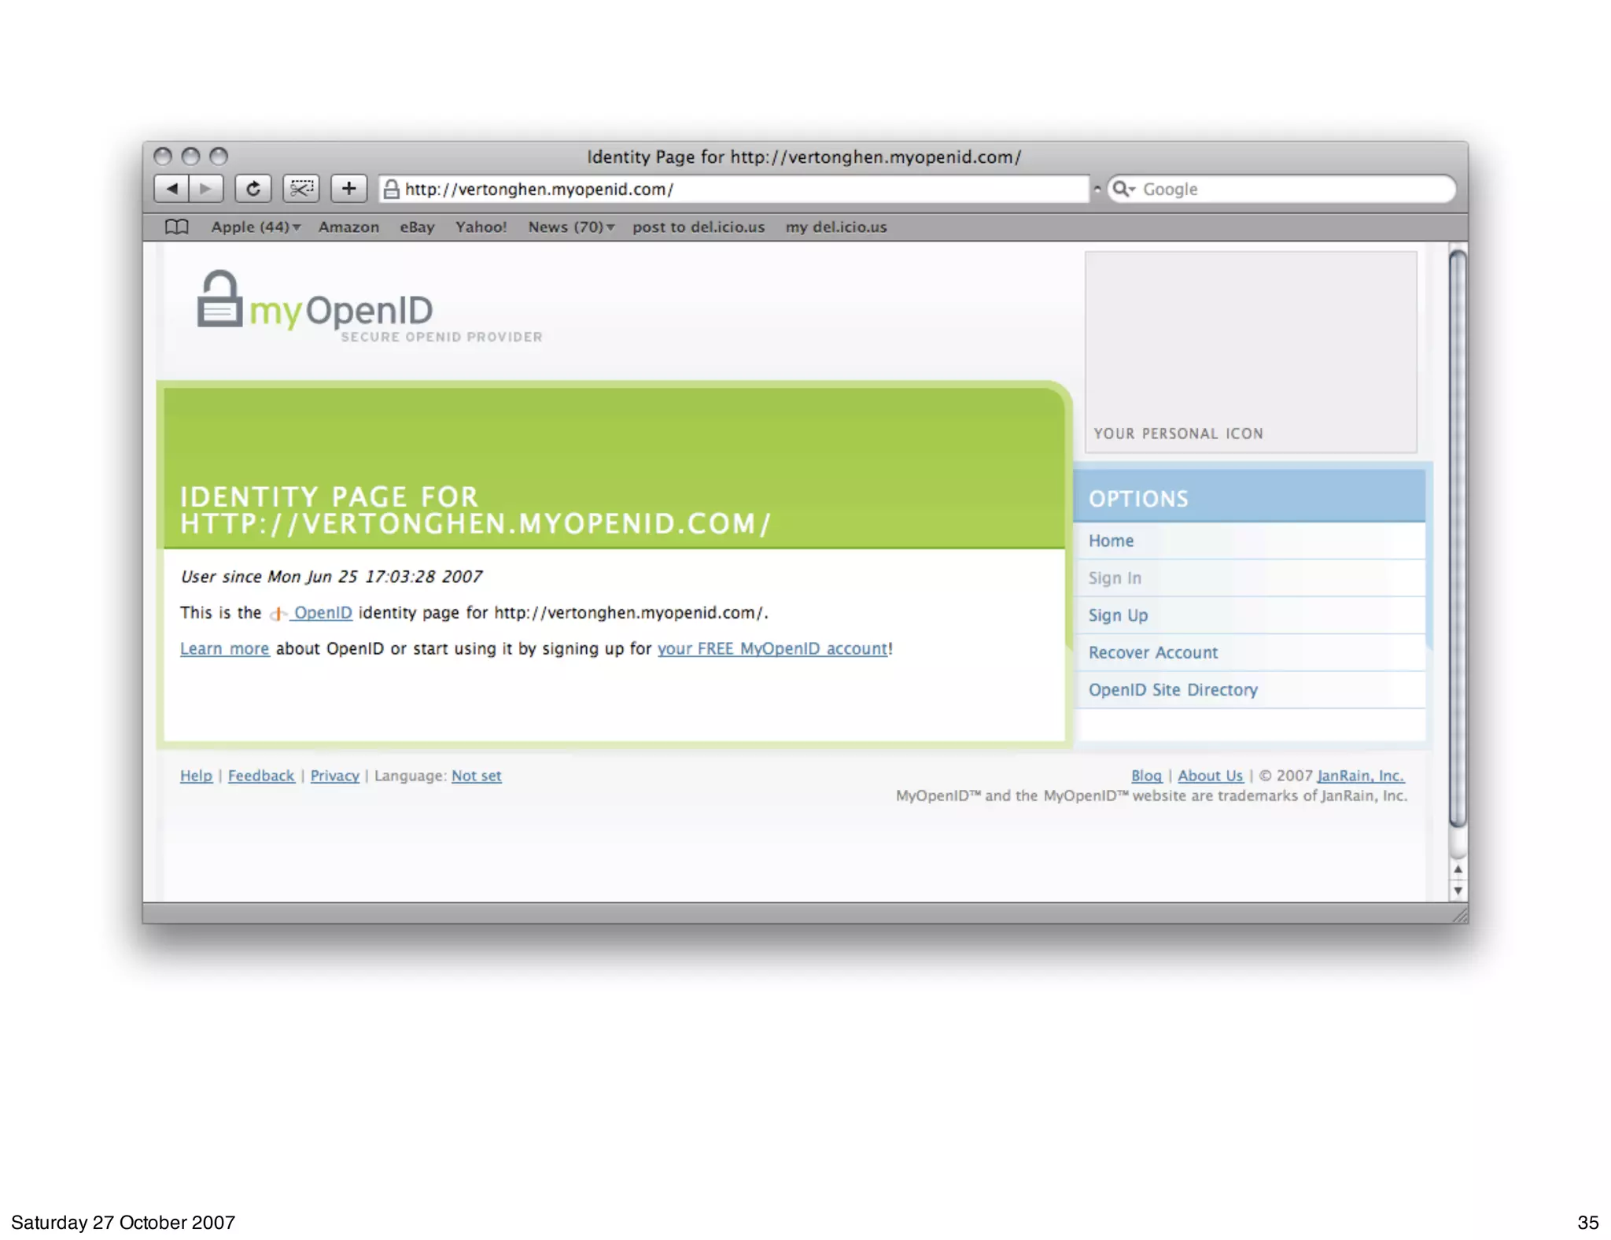Click the Your Personal Icon placeholder
The height and width of the screenshot is (1240, 1611).
point(1251,352)
